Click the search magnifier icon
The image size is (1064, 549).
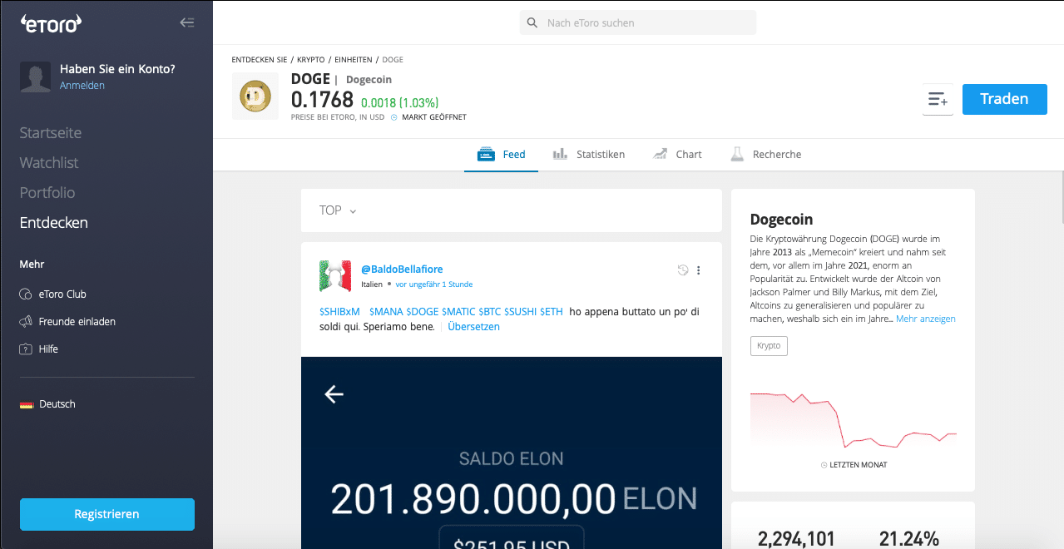pyautogui.click(x=532, y=23)
